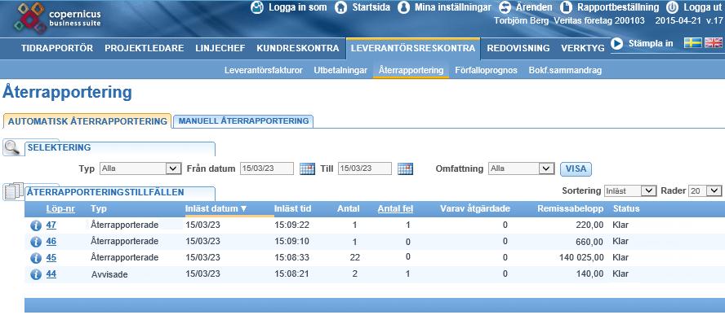Click the Logga ut link text
Image resolution: width=725 pixels, height=315 pixels.
702,7
